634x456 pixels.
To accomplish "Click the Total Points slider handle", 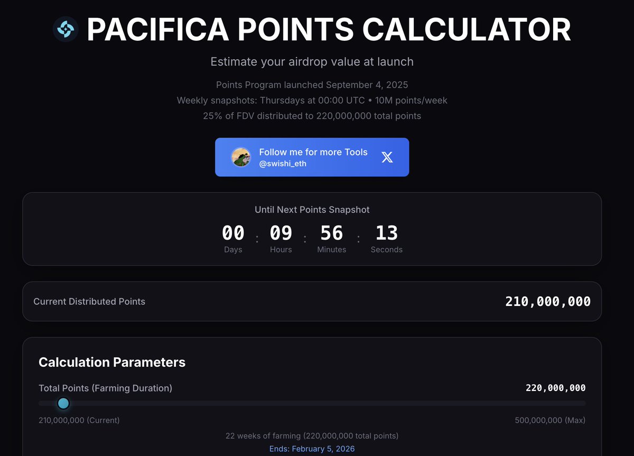I will 63,404.
